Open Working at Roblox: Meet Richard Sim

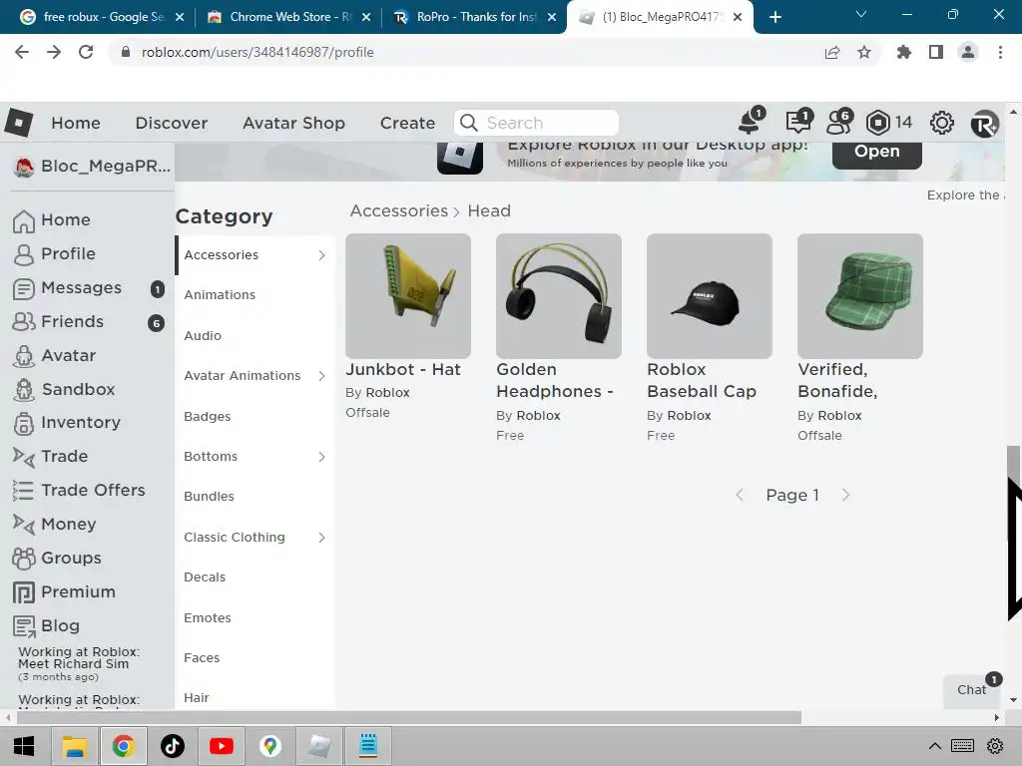[78, 658]
